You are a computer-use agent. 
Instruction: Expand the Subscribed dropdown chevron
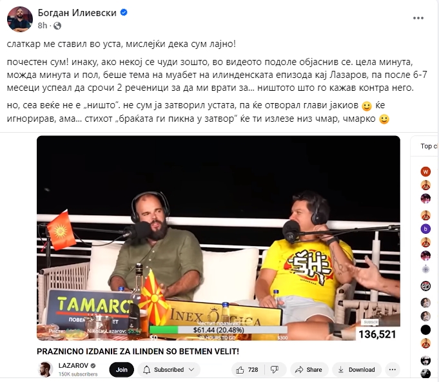pyautogui.click(x=191, y=370)
